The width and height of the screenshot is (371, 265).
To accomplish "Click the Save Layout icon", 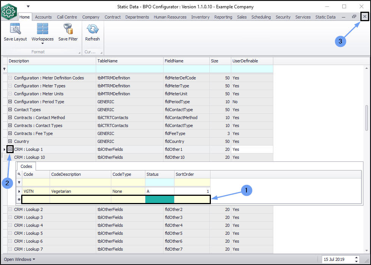I will coord(15,29).
